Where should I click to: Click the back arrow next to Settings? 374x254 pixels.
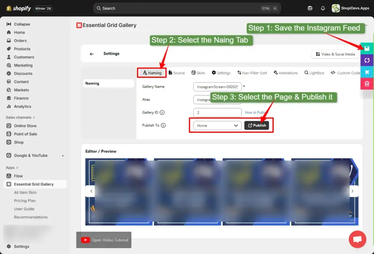pyautogui.click(x=91, y=53)
